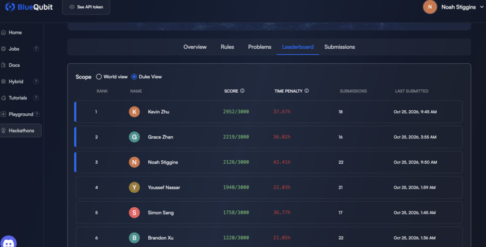Viewport: 486px width, 247px height.
Task: Switch to the Overview tab
Action: coord(195,47)
